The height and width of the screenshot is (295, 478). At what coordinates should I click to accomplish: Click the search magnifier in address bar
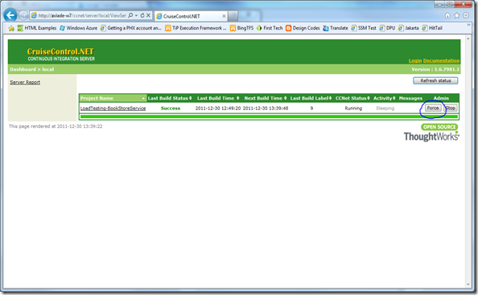pyautogui.click(x=130, y=15)
